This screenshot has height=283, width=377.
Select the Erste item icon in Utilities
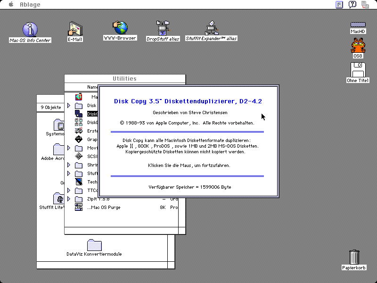(x=79, y=131)
